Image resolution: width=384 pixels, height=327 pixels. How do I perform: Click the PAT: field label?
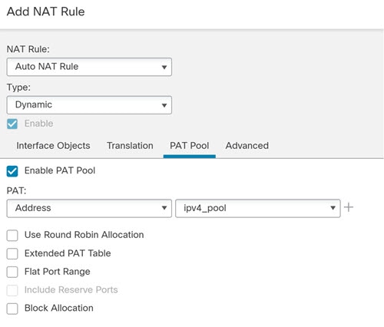tap(16, 190)
